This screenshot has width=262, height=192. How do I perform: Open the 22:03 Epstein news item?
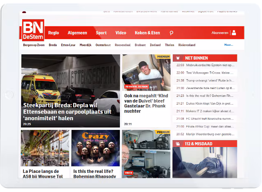[210, 65]
